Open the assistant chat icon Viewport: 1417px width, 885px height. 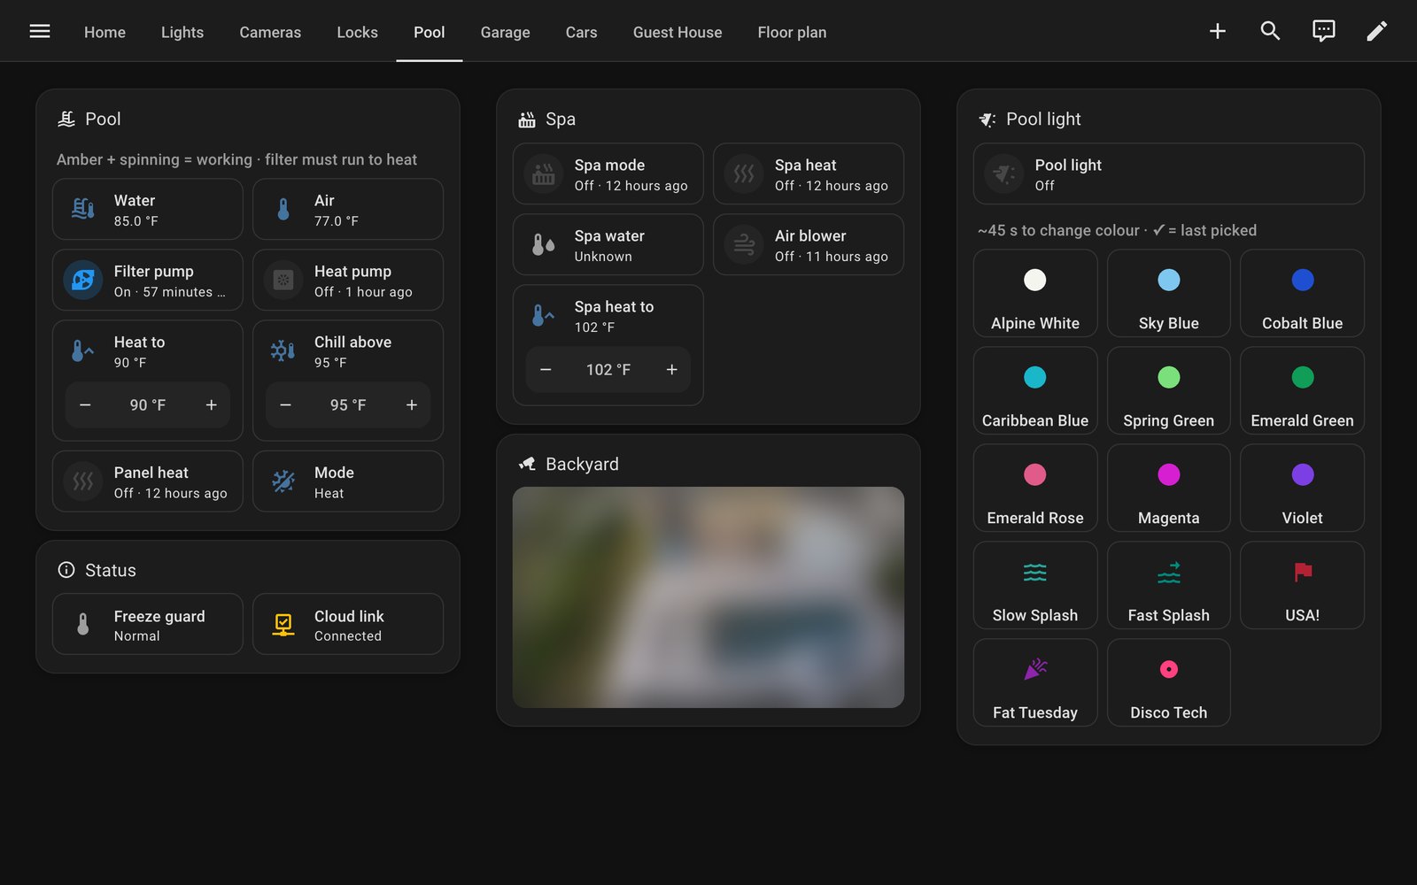click(x=1323, y=31)
